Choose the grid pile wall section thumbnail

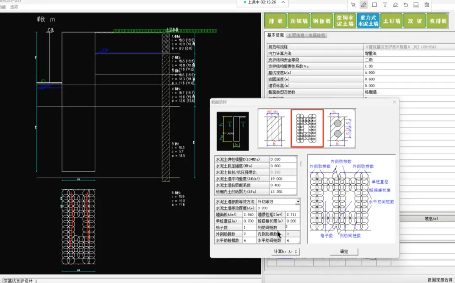point(307,128)
